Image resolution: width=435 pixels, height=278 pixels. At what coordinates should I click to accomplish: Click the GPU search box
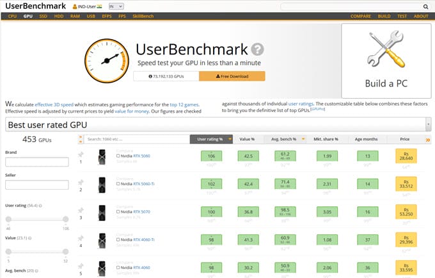click(137, 139)
